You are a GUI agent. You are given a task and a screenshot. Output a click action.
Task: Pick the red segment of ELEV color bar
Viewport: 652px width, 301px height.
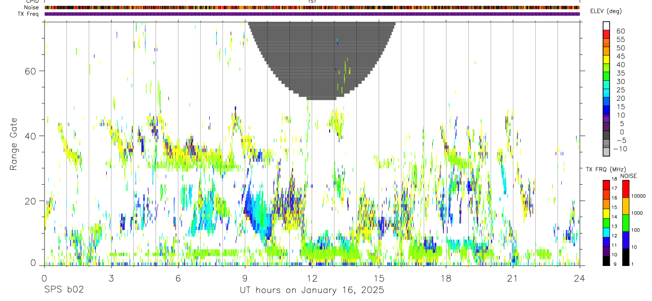point(606,34)
